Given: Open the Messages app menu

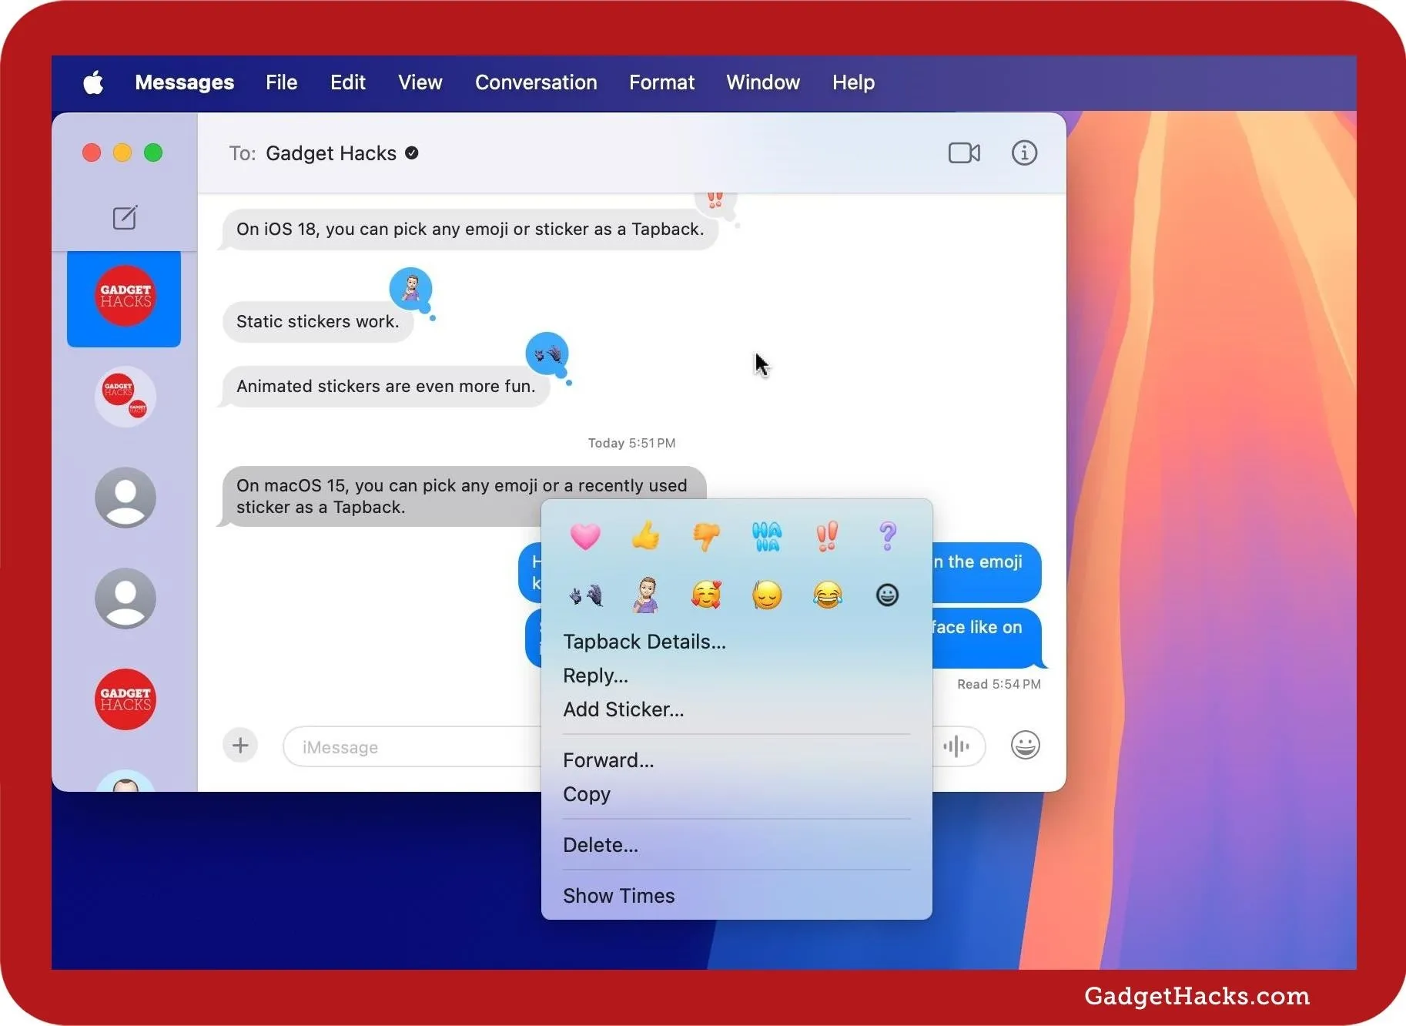Looking at the screenshot, I should pyautogui.click(x=184, y=82).
